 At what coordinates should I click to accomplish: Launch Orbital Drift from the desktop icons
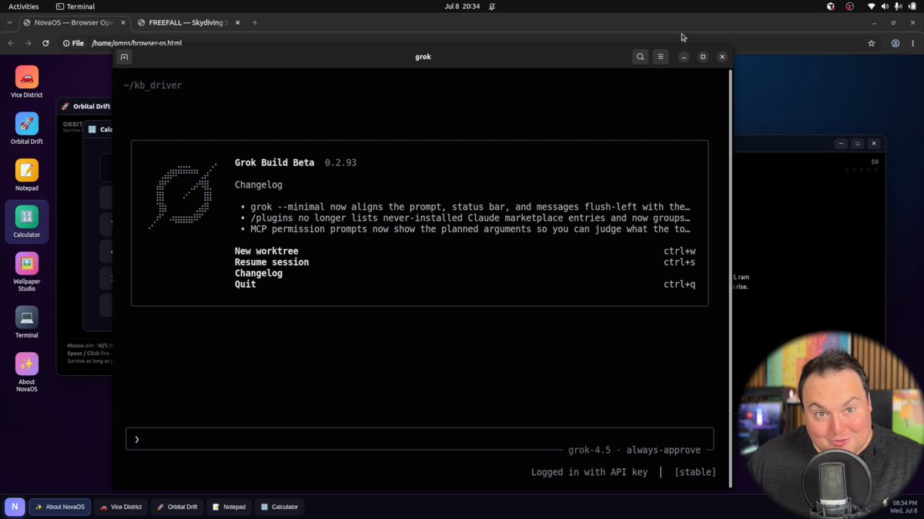(x=26, y=128)
